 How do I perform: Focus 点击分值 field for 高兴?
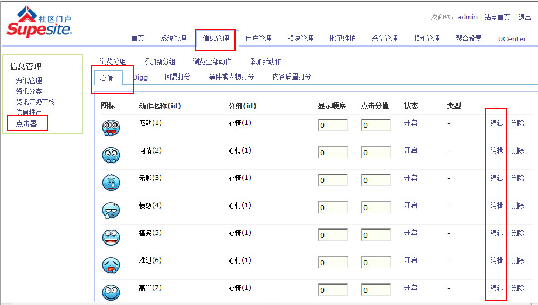click(376, 289)
